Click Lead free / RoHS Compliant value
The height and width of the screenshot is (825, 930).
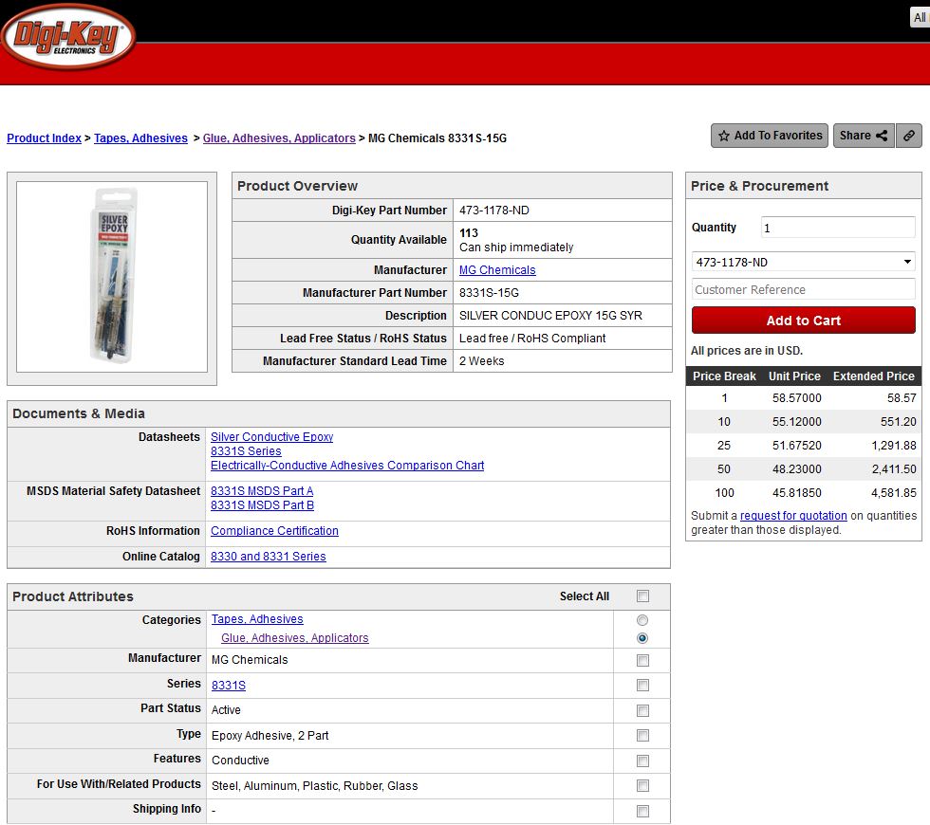coord(532,339)
